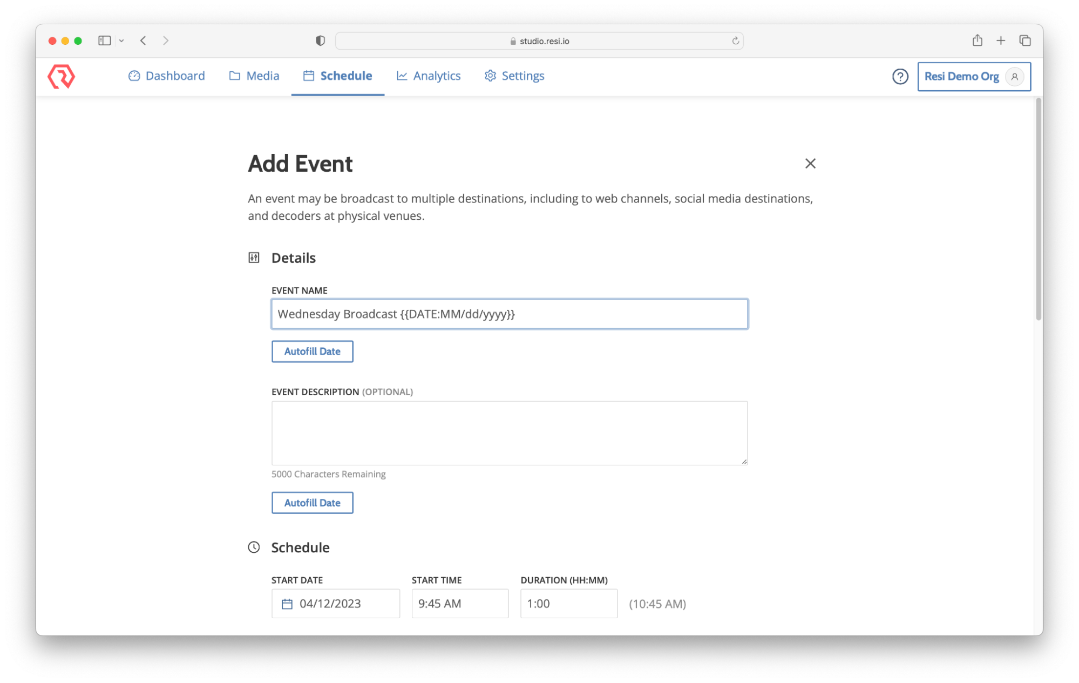Image resolution: width=1079 pixels, height=683 pixels.
Task: Click Autofill Date below Event Description
Action: [x=312, y=503]
